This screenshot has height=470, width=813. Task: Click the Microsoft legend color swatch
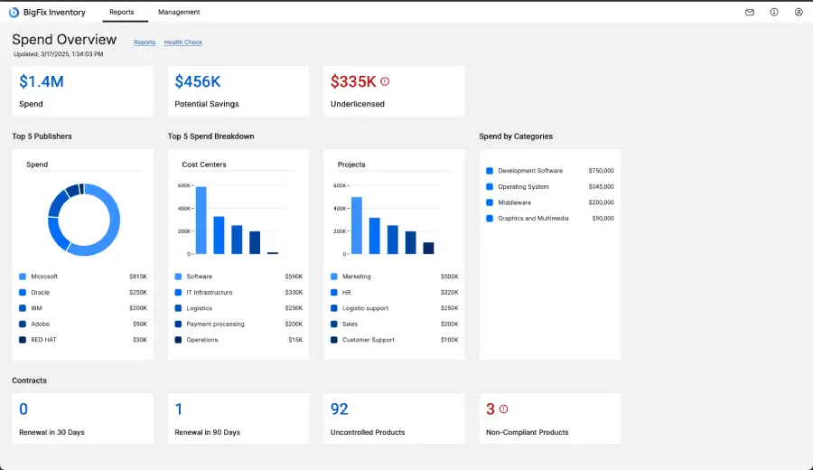(23, 277)
